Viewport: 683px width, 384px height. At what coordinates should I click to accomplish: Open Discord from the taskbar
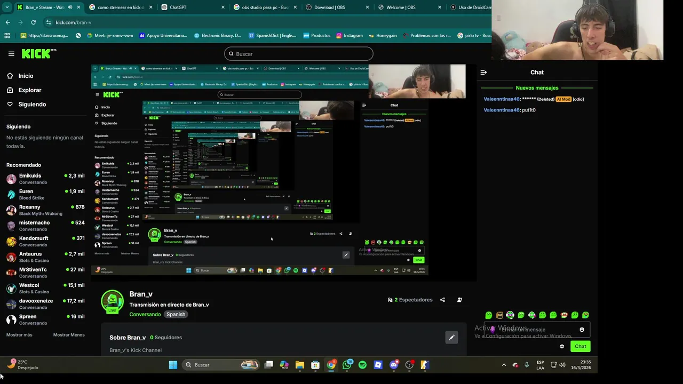[394, 365]
